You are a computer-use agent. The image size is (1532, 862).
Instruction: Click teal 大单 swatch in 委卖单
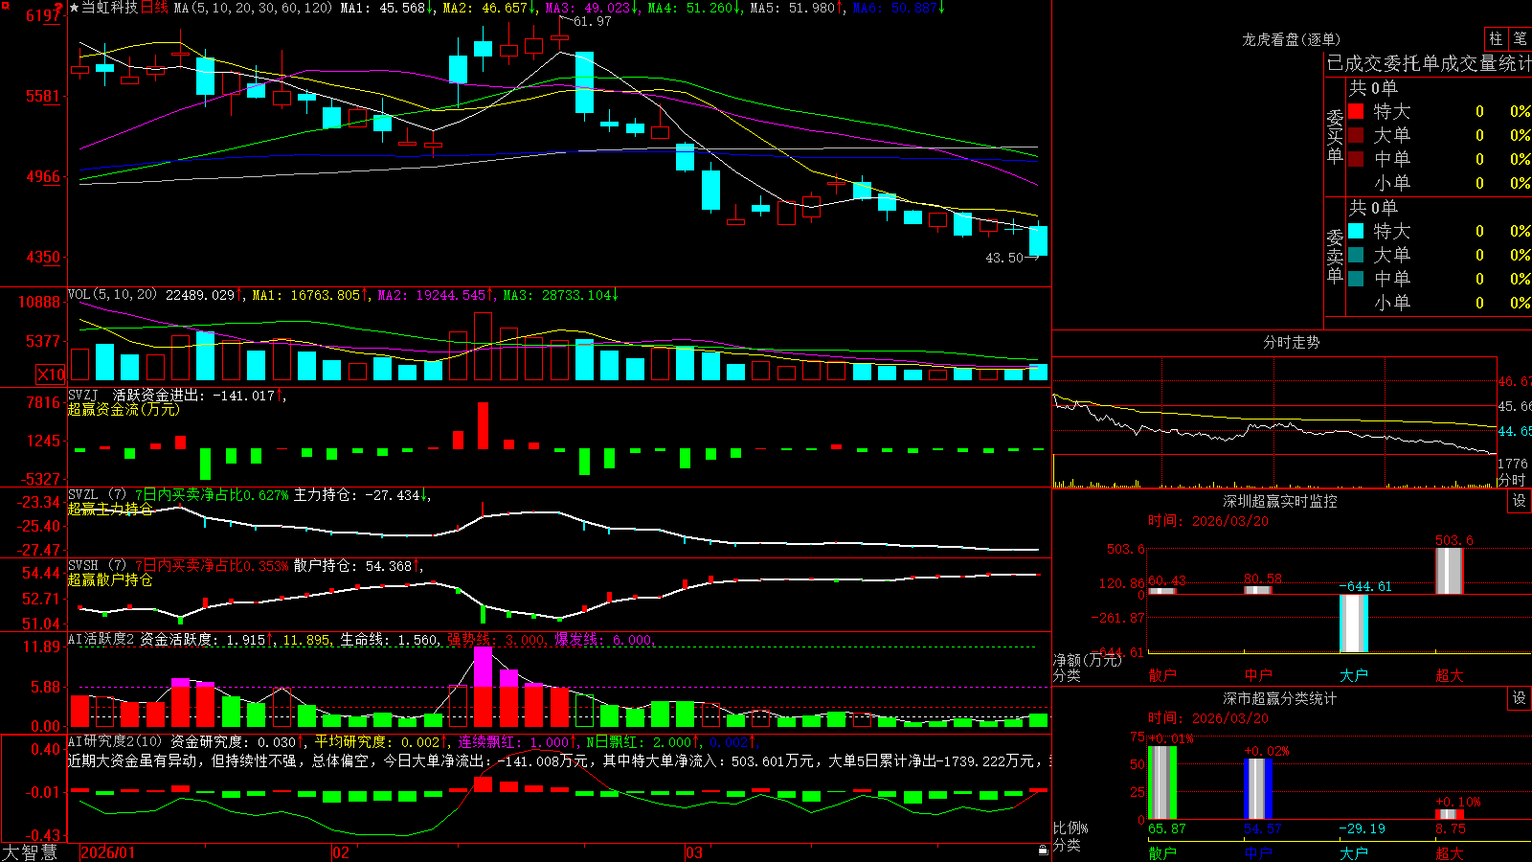[1356, 255]
